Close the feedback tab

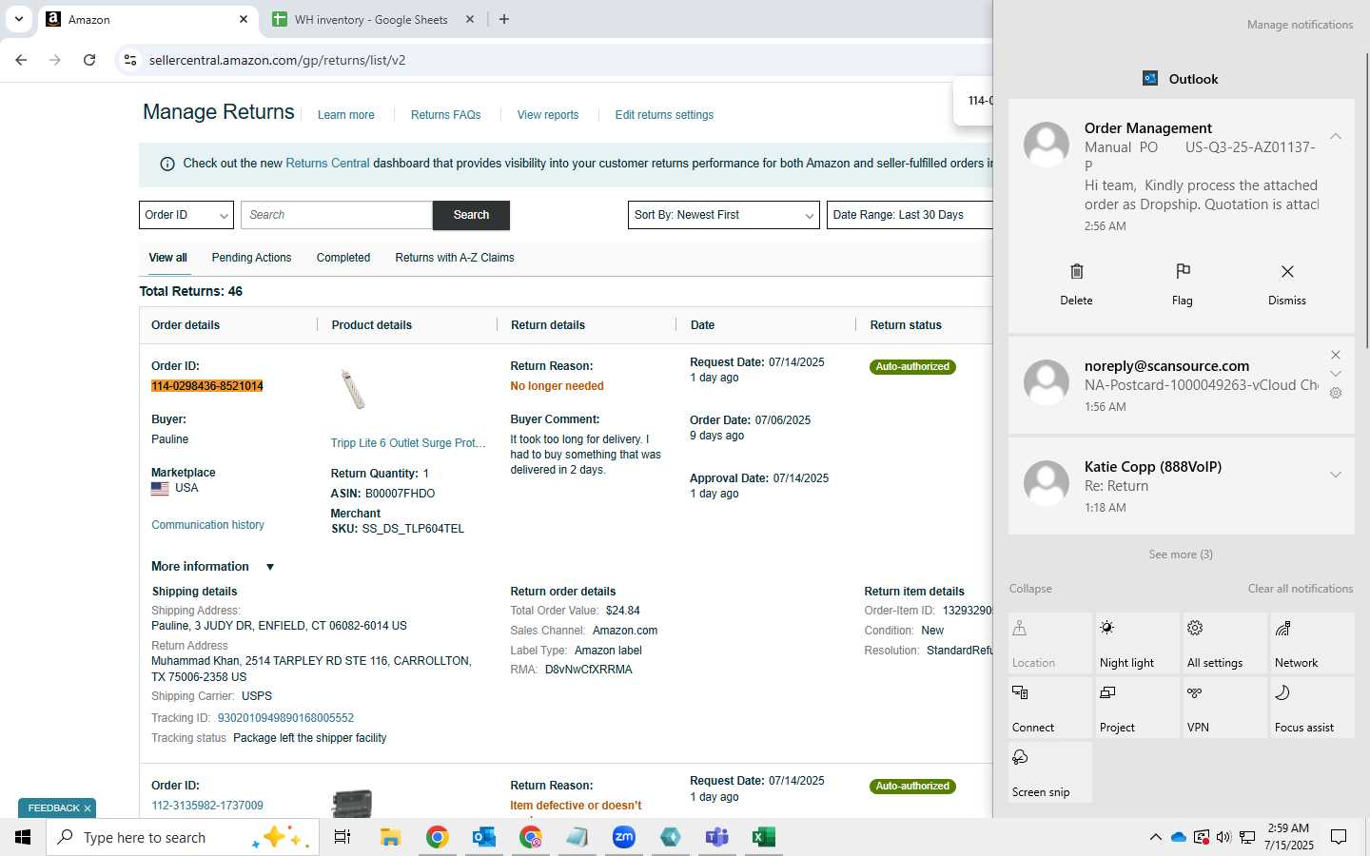[x=88, y=808]
